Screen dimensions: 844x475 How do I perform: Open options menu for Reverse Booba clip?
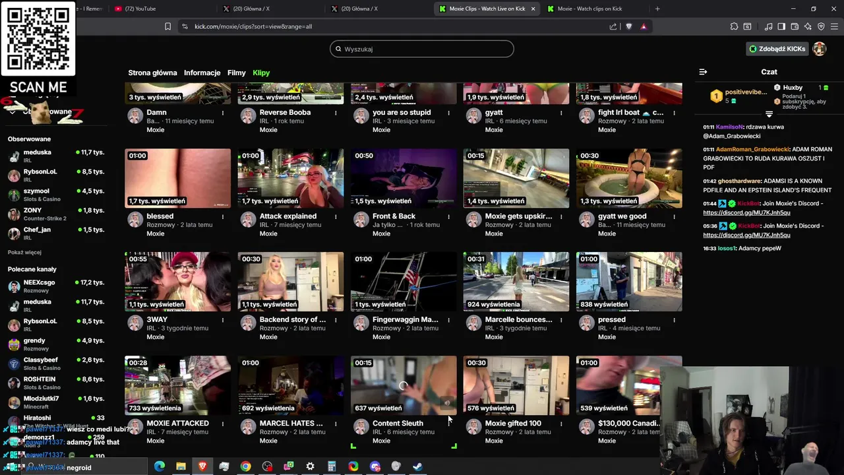click(336, 113)
